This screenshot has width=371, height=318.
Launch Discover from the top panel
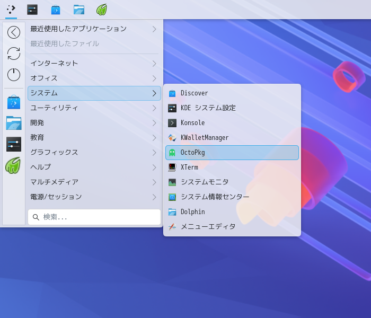(56, 10)
